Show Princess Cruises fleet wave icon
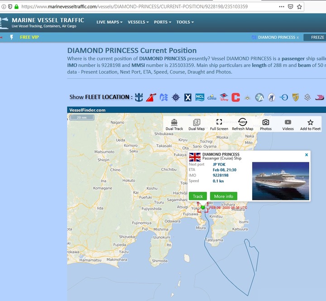This screenshot has width=326, height=301. [x=163, y=97]
